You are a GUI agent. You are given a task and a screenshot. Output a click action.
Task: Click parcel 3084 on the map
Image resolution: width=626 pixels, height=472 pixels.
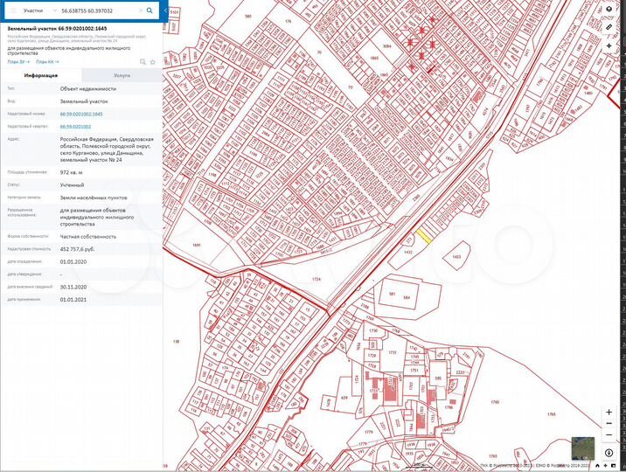(386, 46)
